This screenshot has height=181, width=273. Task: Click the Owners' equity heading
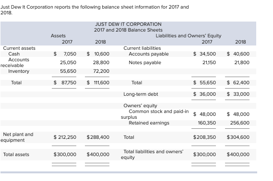[140, 106]
